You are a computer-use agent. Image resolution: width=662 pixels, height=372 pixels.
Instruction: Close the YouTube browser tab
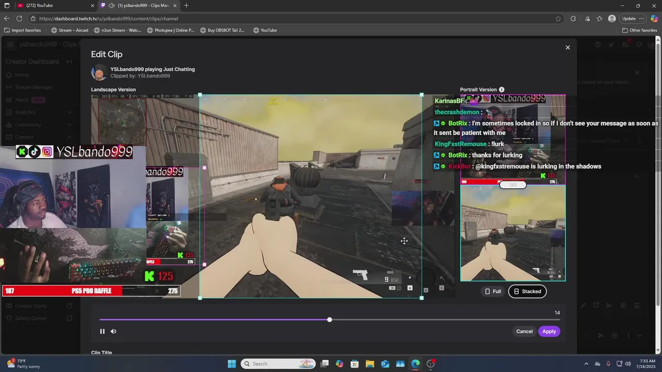pos(93,6)
